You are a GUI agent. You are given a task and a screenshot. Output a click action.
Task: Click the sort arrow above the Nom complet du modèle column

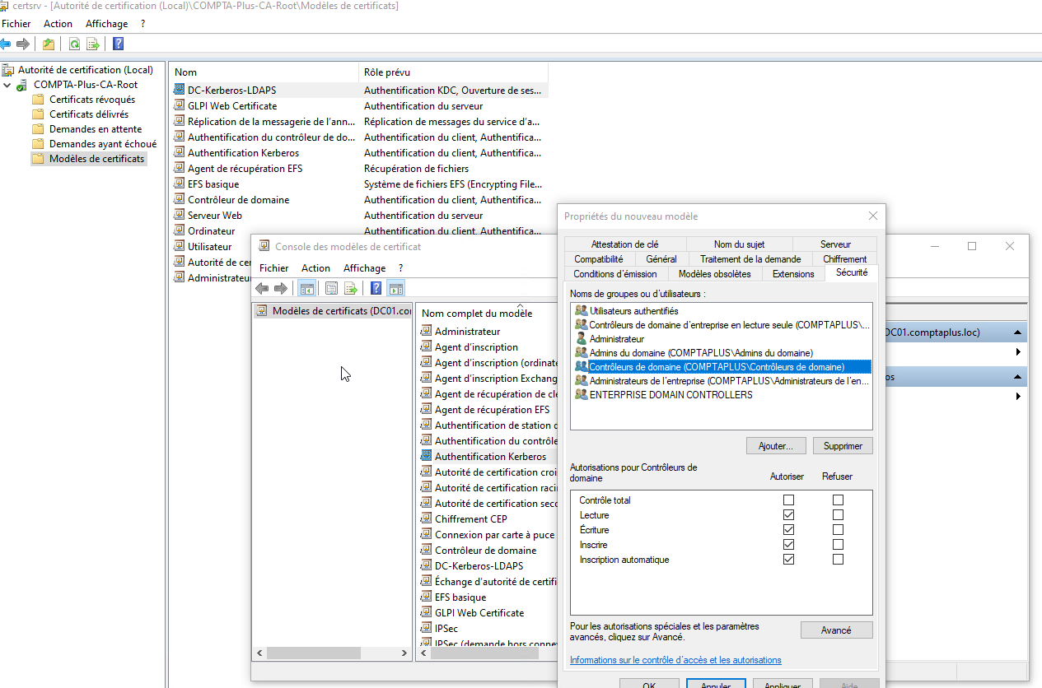[521, 304]
